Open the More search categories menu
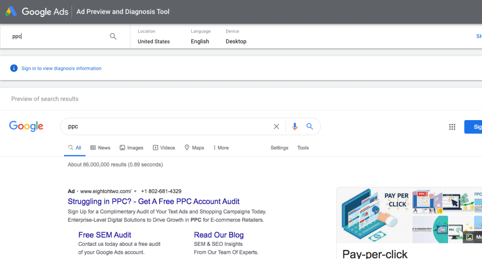The image size is (482, 259). click(221, 148)
